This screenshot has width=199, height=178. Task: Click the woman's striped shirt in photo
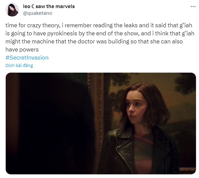(x=143, y=152)
